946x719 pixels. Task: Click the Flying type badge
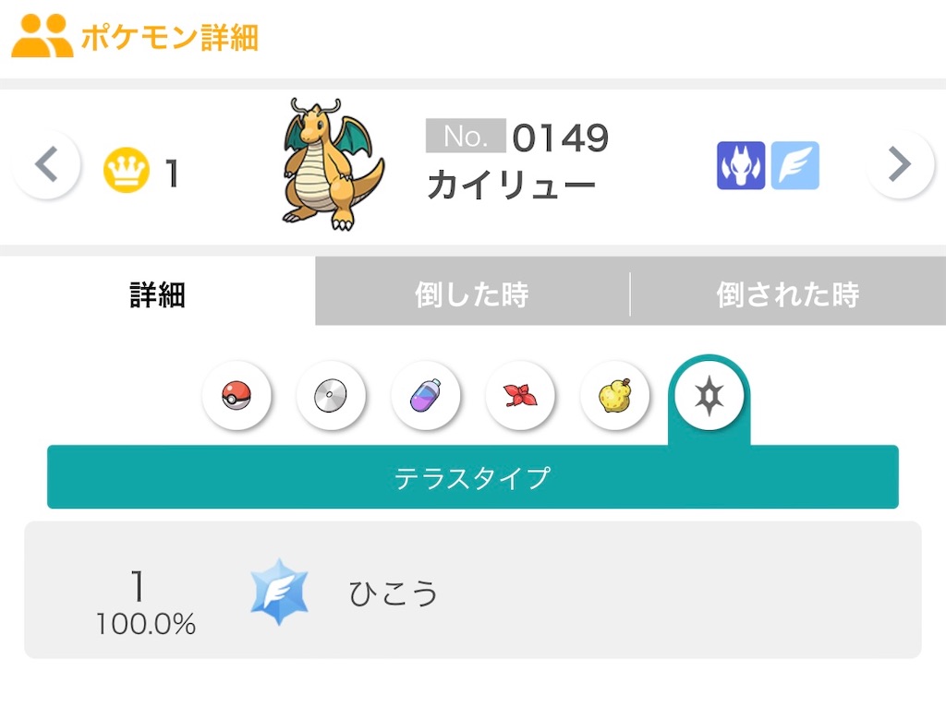[794, 165]
